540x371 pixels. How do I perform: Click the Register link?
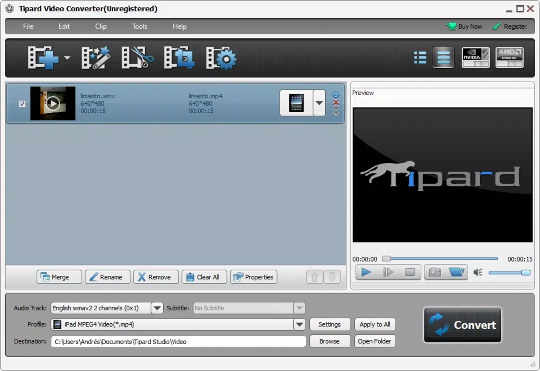[510, 26]
